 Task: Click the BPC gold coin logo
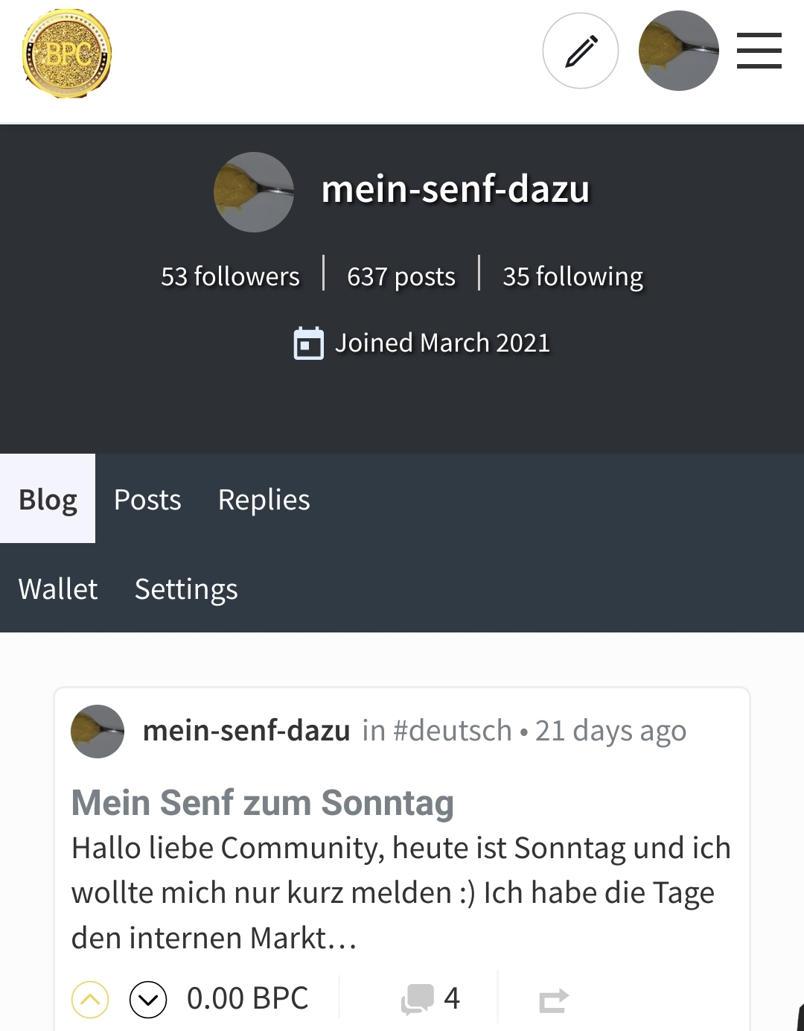pyautogui.click(x=67, y=54)
